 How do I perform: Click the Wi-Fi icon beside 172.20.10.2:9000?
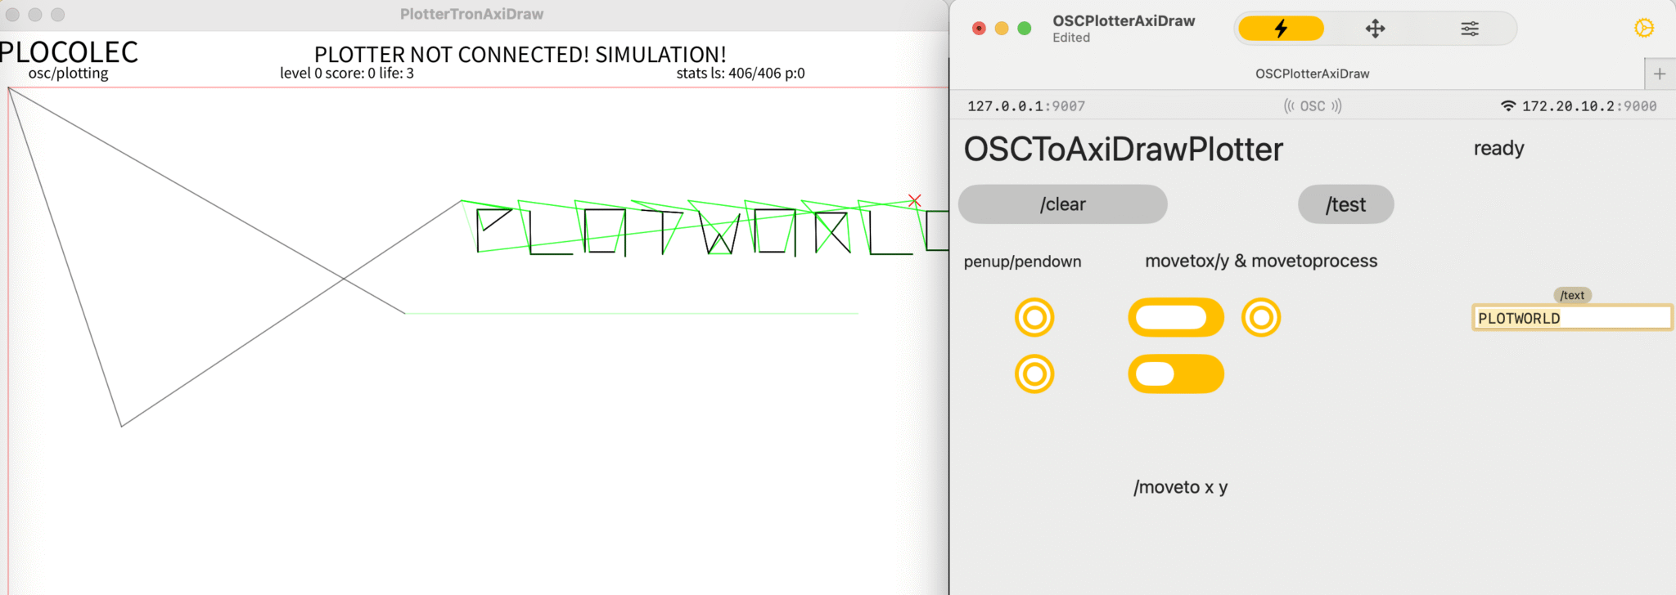click(1507, 106)
